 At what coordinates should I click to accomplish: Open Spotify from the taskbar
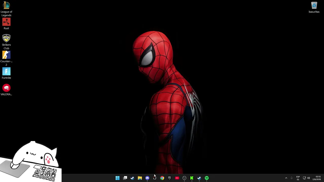(x=207, y=178)
